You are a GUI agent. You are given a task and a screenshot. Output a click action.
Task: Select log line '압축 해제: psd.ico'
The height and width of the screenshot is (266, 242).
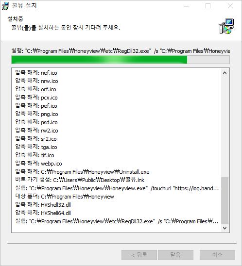pyautogui.click(x=36, y=122)
